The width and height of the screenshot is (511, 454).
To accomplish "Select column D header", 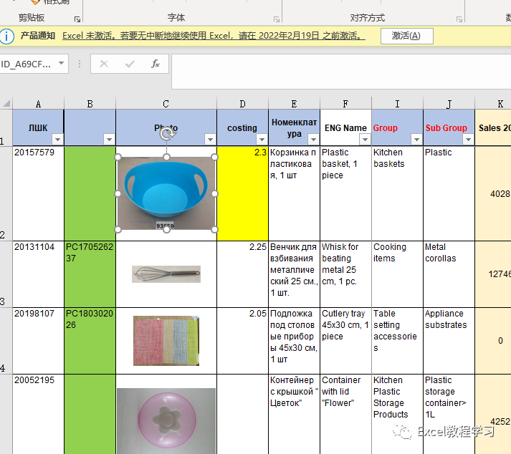I will (x=242, y=104).
